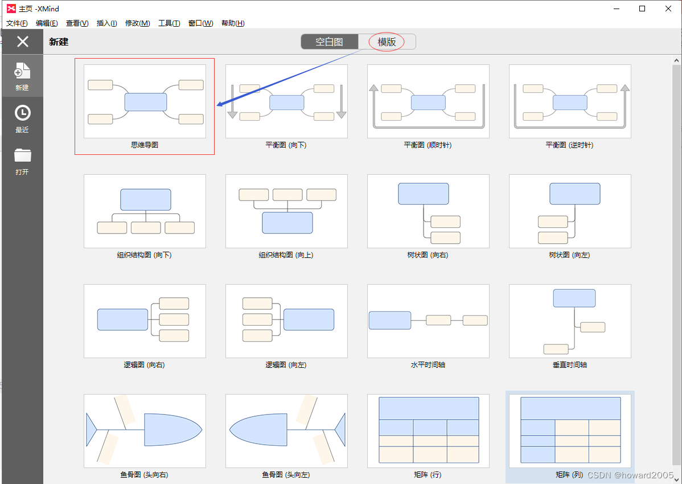Screen dimensions: 682x484
Task: Open the 修改(M) menu
Action: click(138, 23)
